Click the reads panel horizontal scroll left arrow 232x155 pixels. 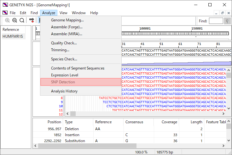pyautogui.click(x=67, y=114)
